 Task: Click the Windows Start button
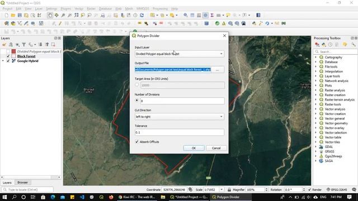4,197
